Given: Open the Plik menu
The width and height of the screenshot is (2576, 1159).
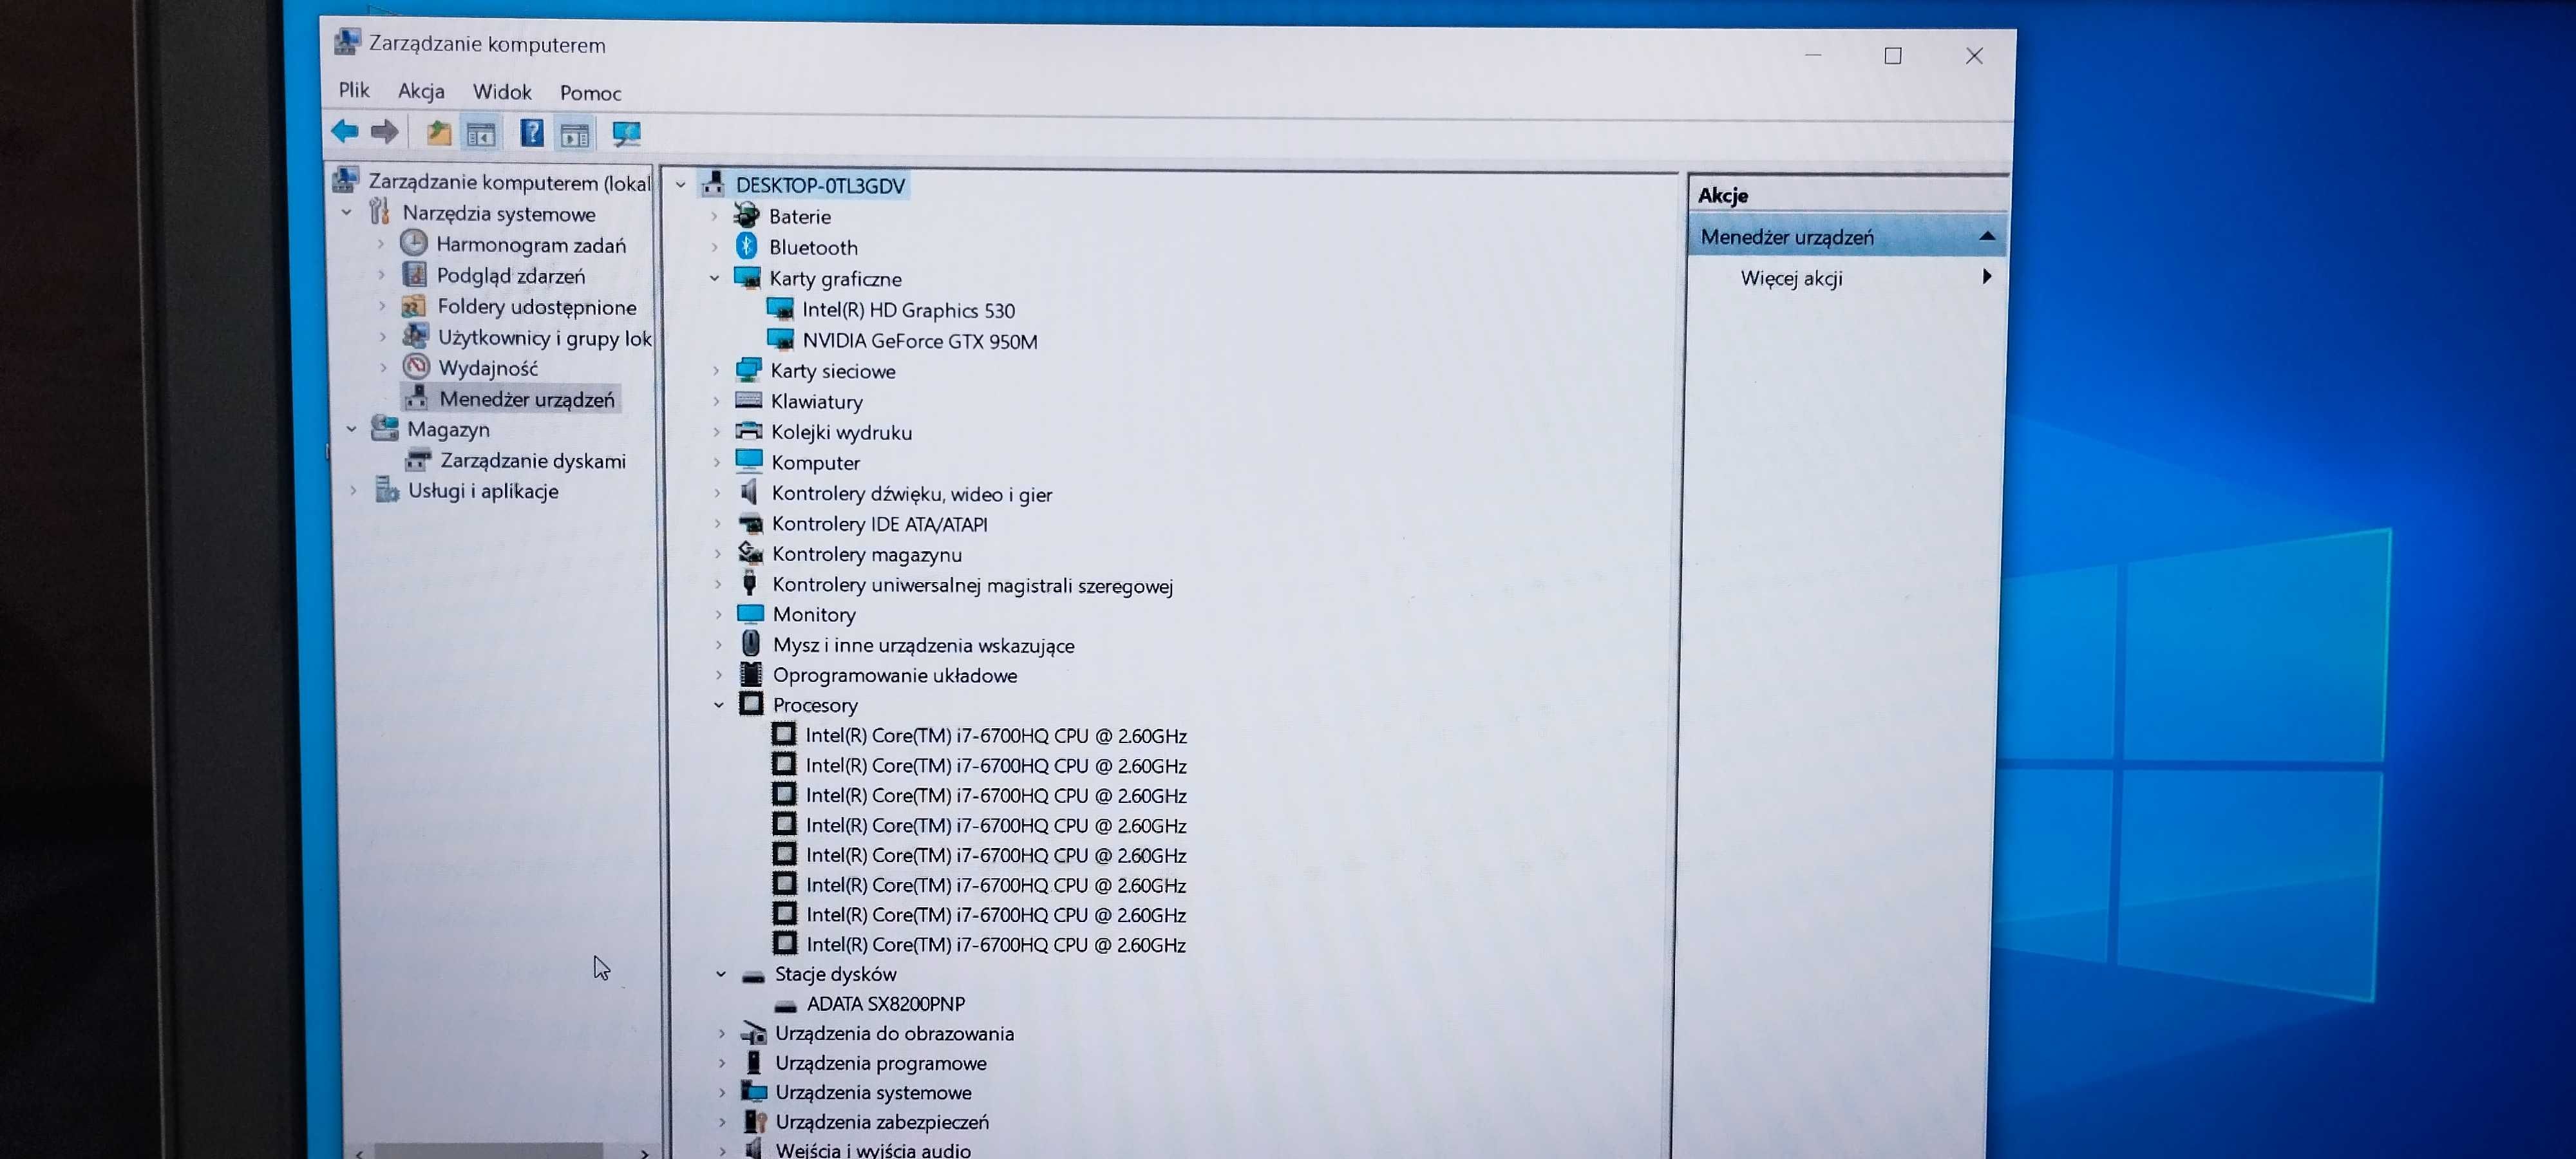Looking at the screenshot, I should (354, 90).
